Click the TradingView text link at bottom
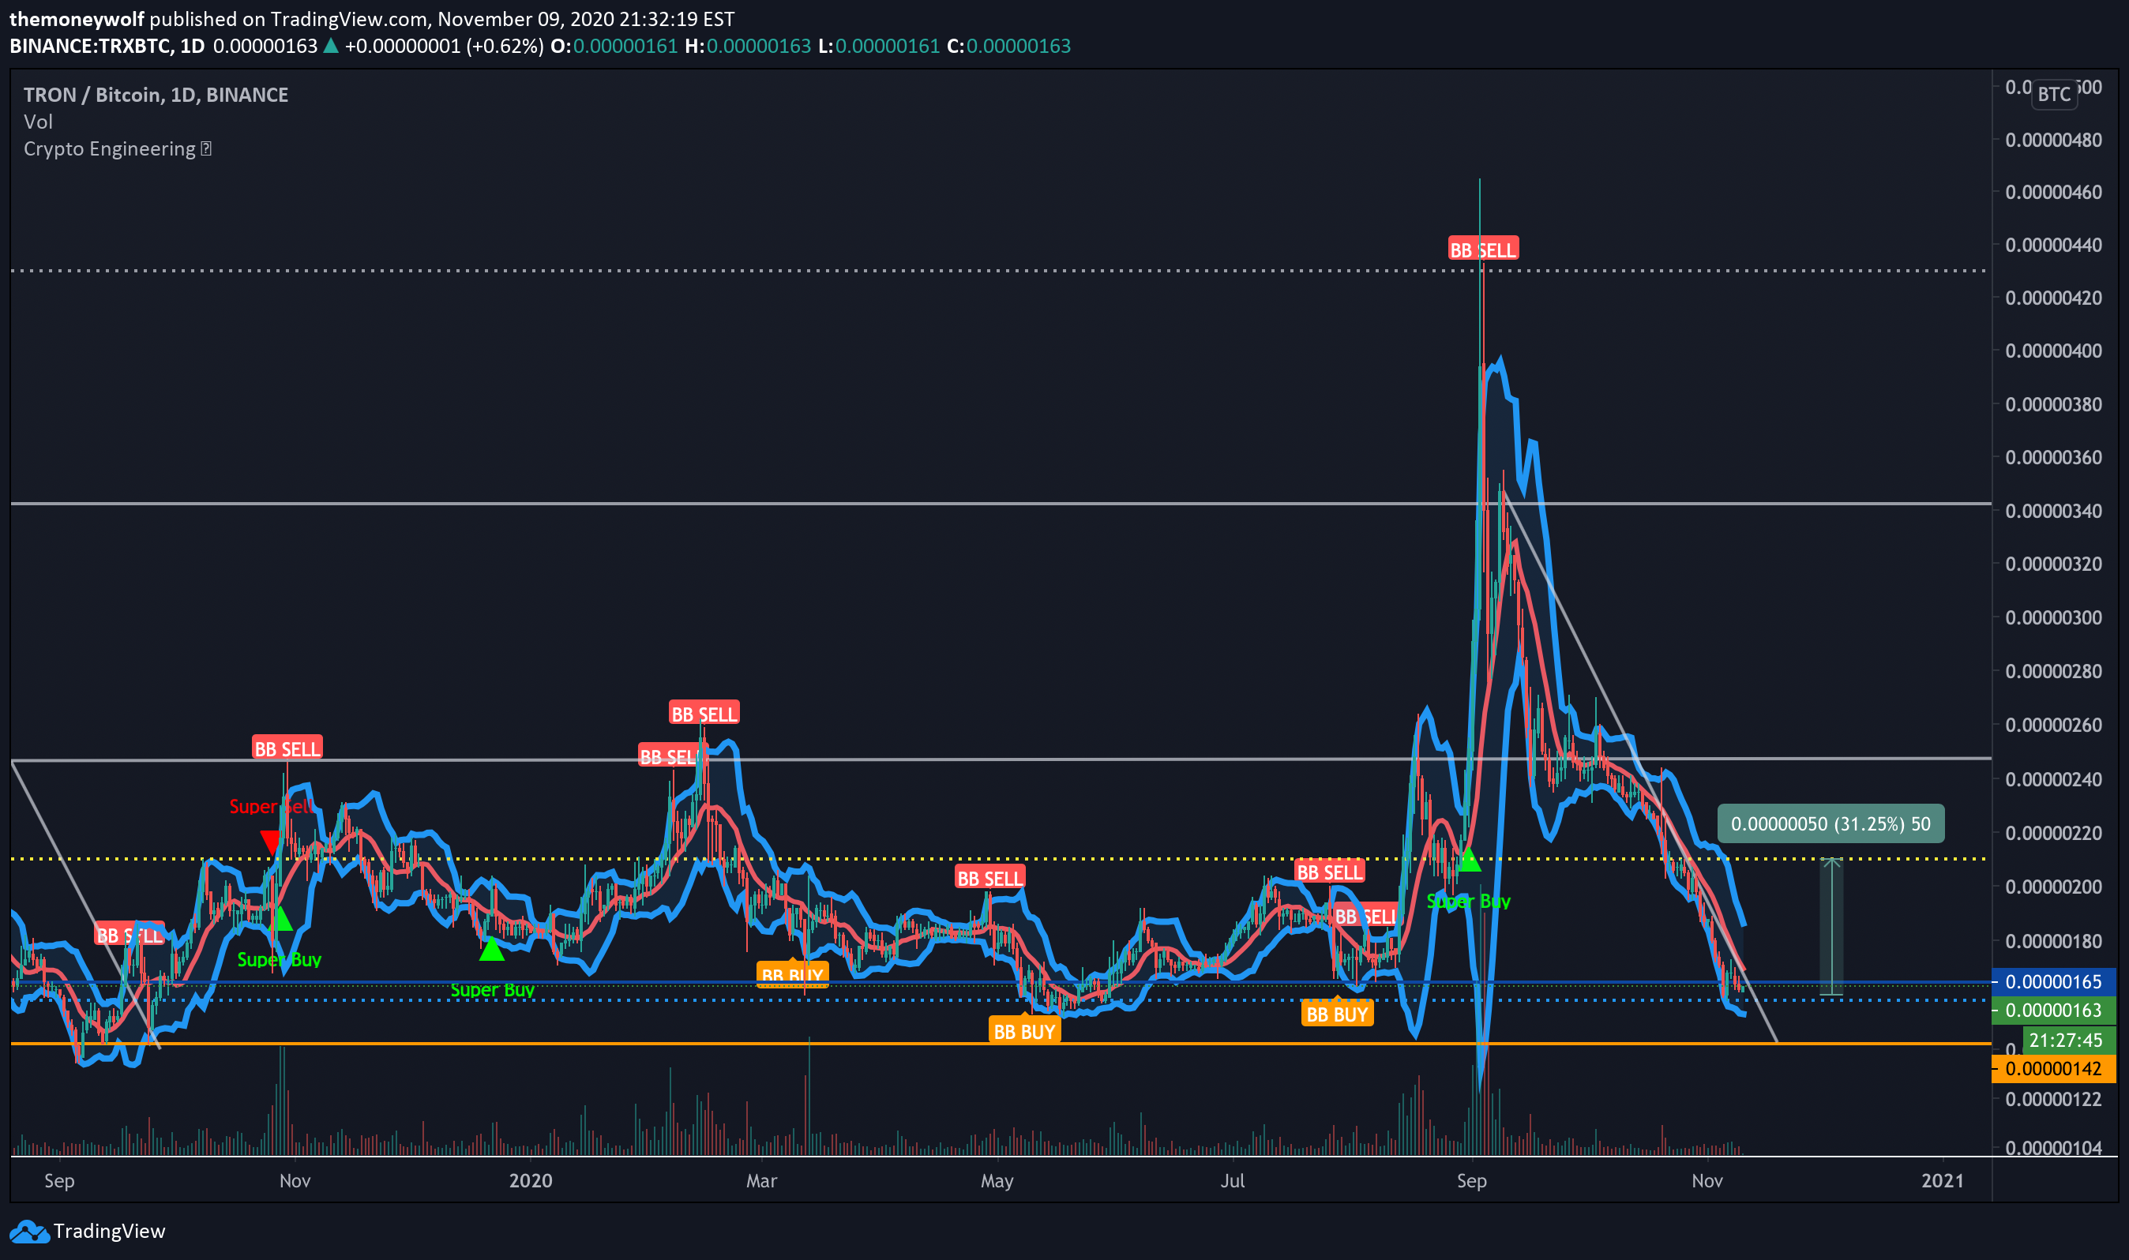 point(109,1231)
